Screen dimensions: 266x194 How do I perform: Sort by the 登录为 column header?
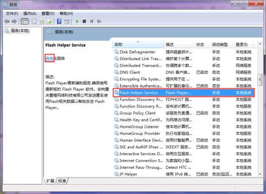point(244,45)
